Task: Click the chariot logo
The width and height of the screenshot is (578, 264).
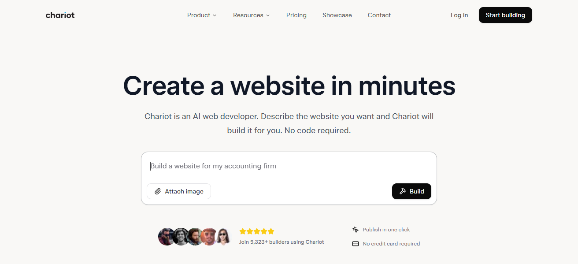Action: click(x=60, y=15)
